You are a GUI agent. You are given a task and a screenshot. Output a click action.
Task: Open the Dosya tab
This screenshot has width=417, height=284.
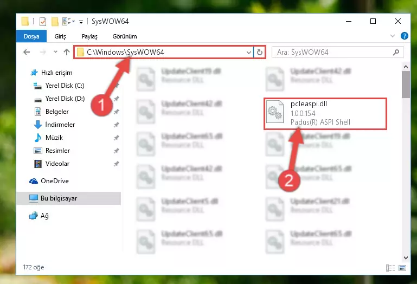pos(31,36)
